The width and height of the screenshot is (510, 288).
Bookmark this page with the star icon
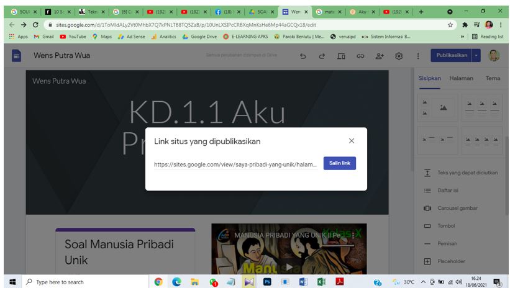450,25
